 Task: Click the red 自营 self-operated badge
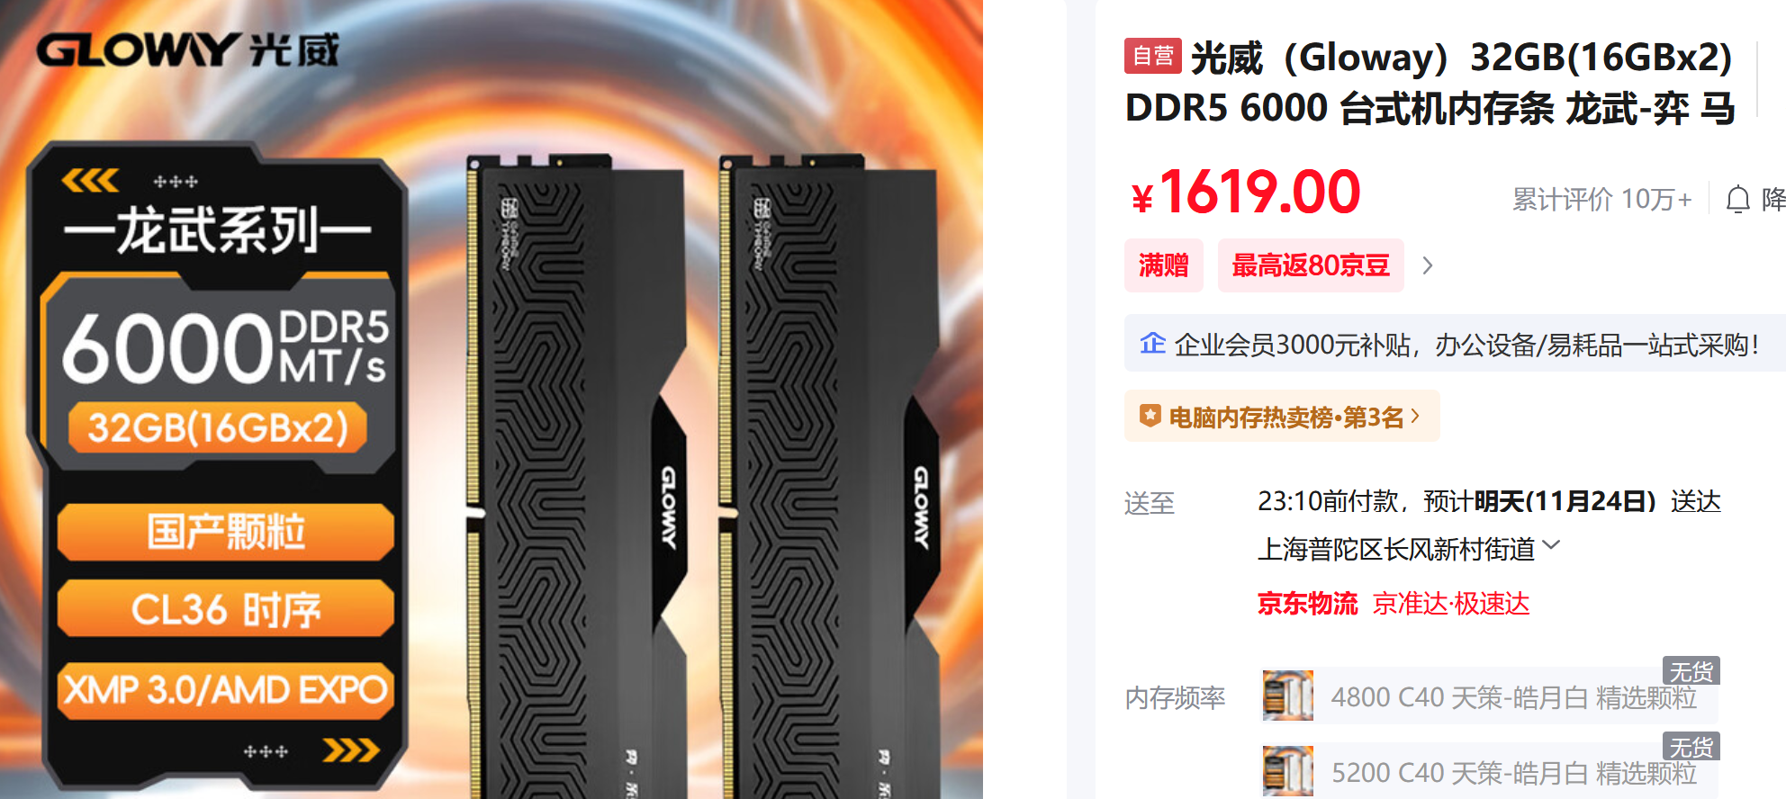click(x=1152, y=57)
